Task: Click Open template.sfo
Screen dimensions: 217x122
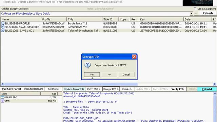Action: (x=34, y=89)
